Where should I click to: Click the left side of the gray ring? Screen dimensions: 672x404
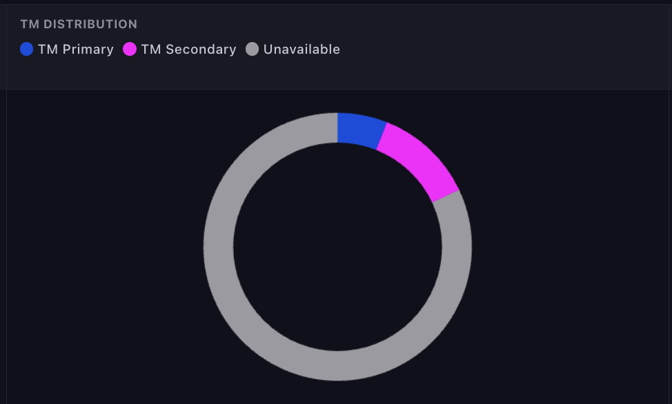[219, 247]
